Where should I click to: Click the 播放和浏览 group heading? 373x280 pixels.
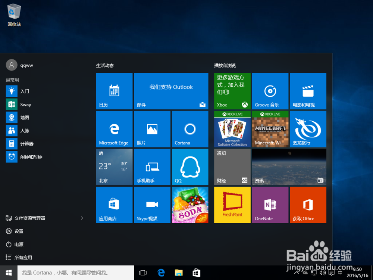click(225, 65)
